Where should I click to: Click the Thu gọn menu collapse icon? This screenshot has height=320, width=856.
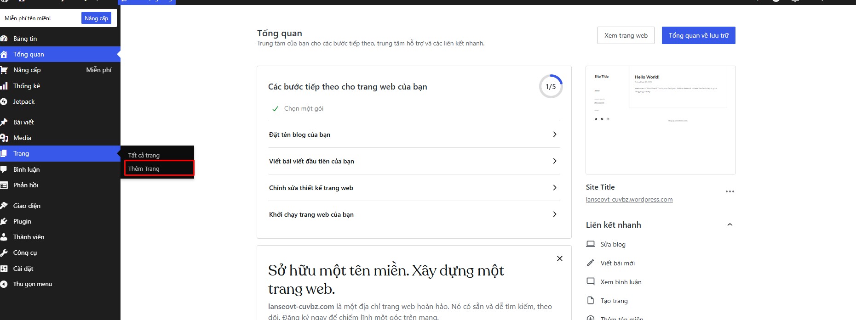point(4,284)
